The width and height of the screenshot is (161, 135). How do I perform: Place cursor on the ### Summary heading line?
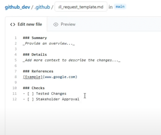point(35,38)
